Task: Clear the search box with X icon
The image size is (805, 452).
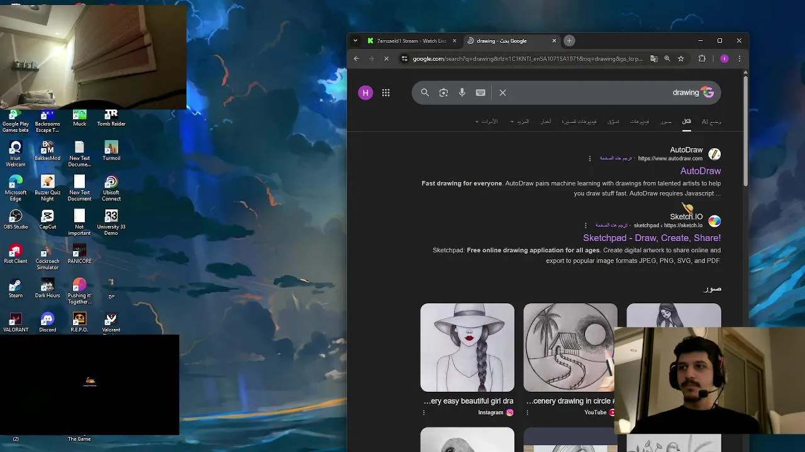Action: [x=502, y=92]
